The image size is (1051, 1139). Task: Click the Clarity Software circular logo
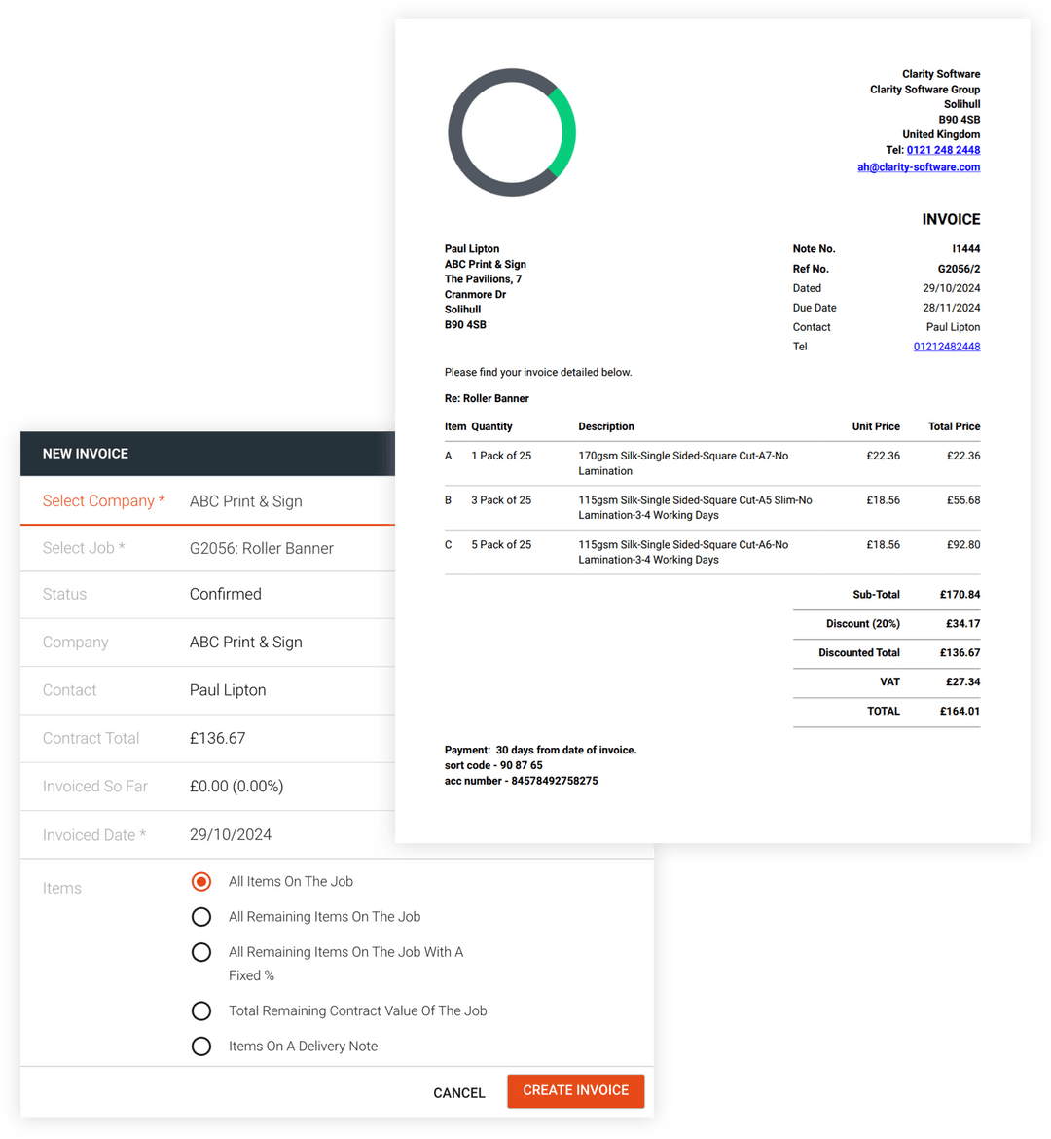pyautogui.click(x=512, y=132)
